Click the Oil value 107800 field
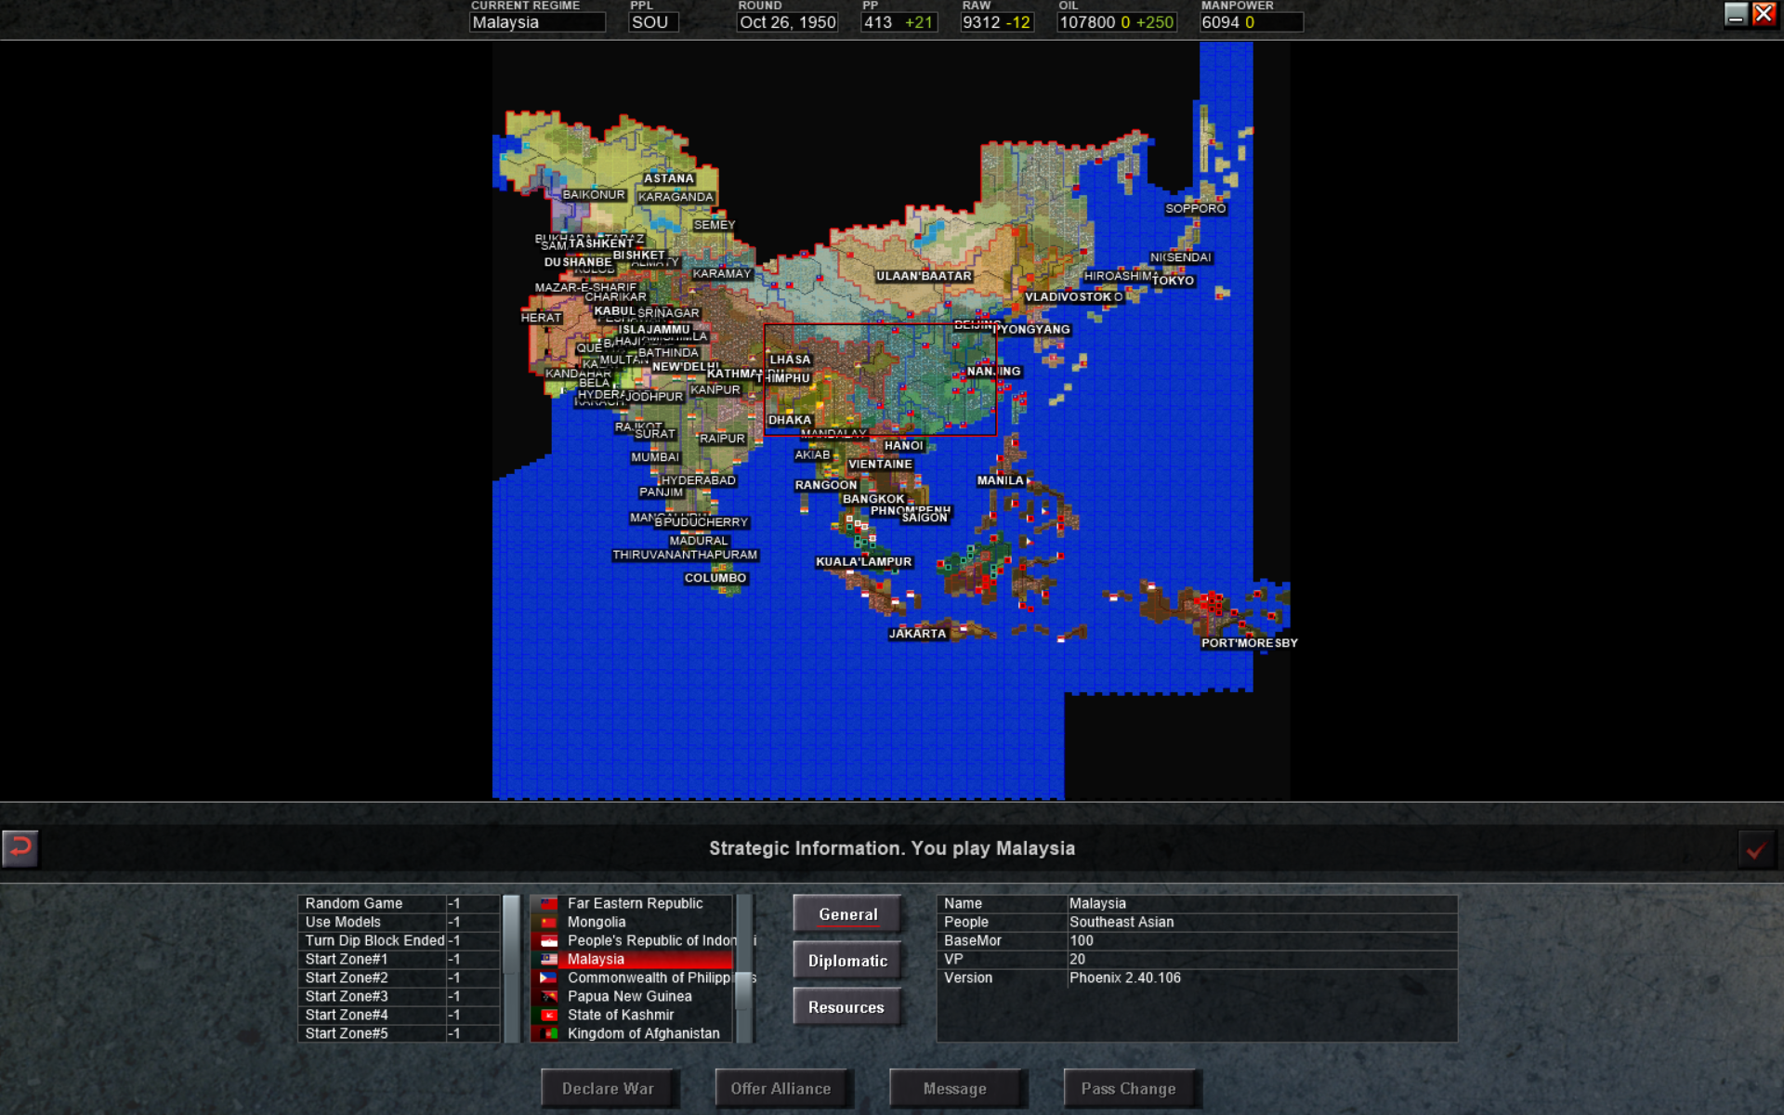1784x1115 pixels. pyautogui.click(x=1117, y=22)
